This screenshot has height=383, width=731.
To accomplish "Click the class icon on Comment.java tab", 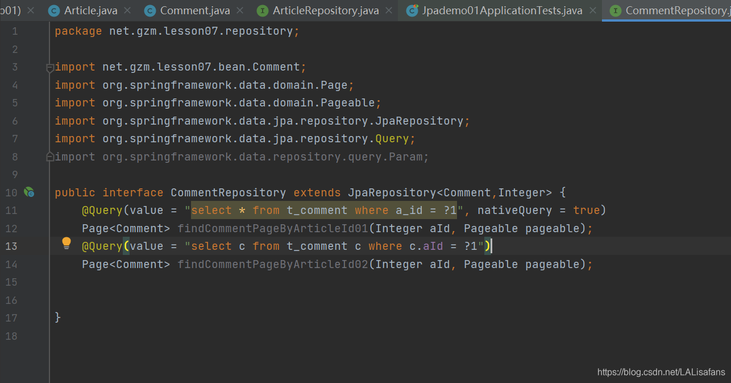I will click(150, 11).
